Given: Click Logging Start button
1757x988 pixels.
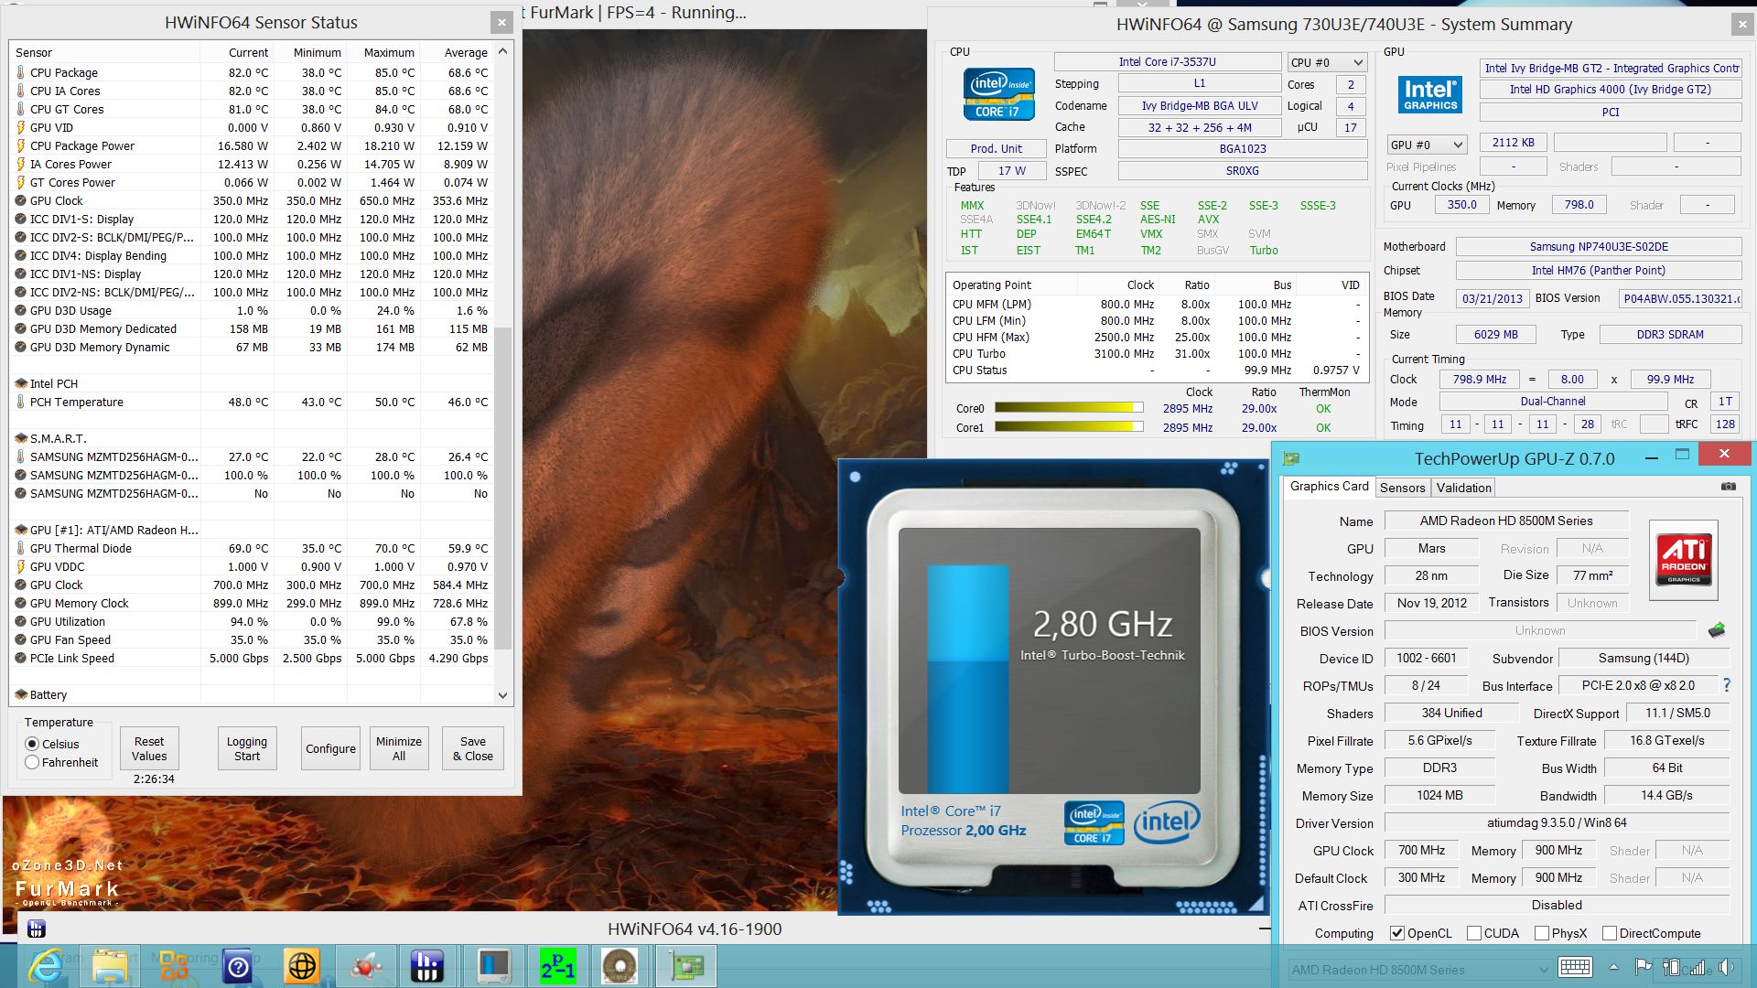Looking at the screenshot, I should [247, 748].
